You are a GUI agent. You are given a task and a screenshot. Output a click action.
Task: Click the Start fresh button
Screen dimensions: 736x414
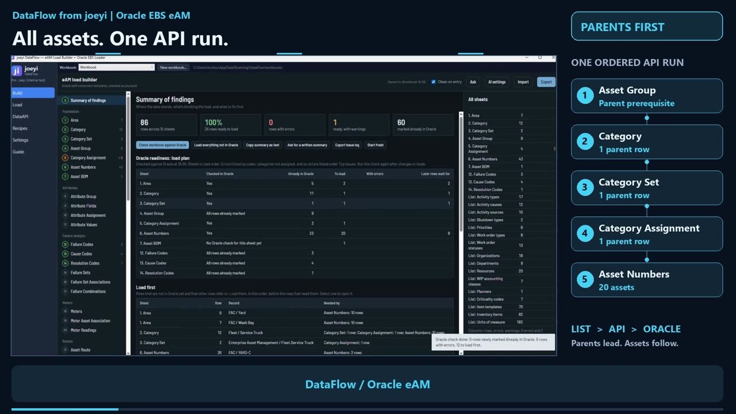pyautogui.click(x=375, y=145)
